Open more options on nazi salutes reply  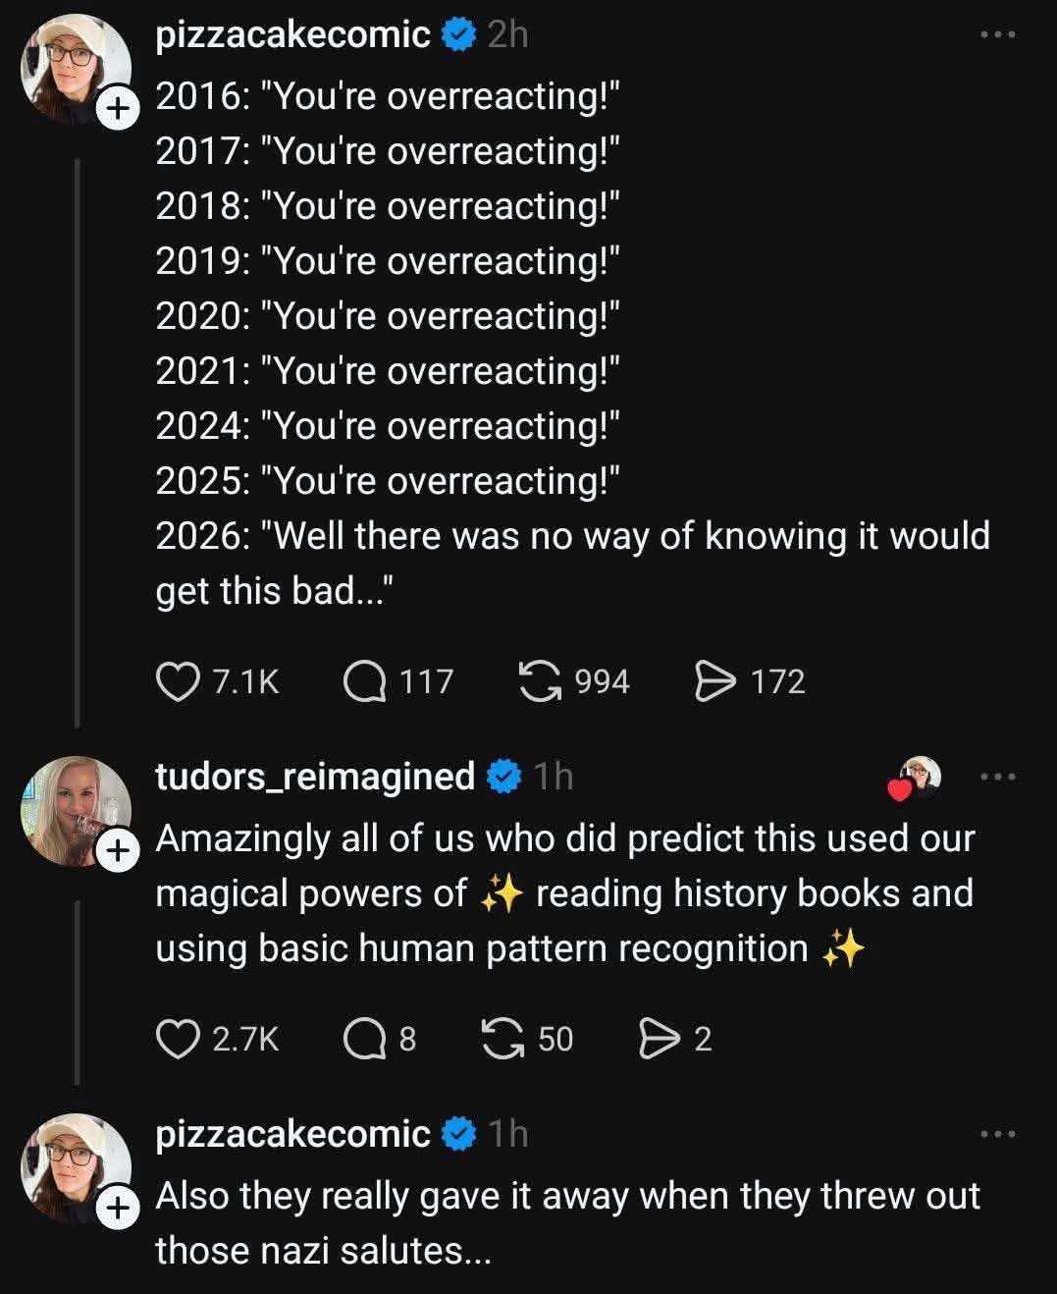(998, 1135)
